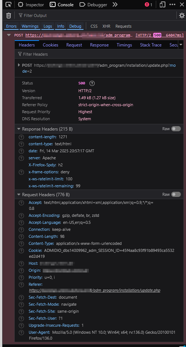Open the three-dots devtools options menu
The width and height of the screenshot is (186, 347).
click(172, 4)
